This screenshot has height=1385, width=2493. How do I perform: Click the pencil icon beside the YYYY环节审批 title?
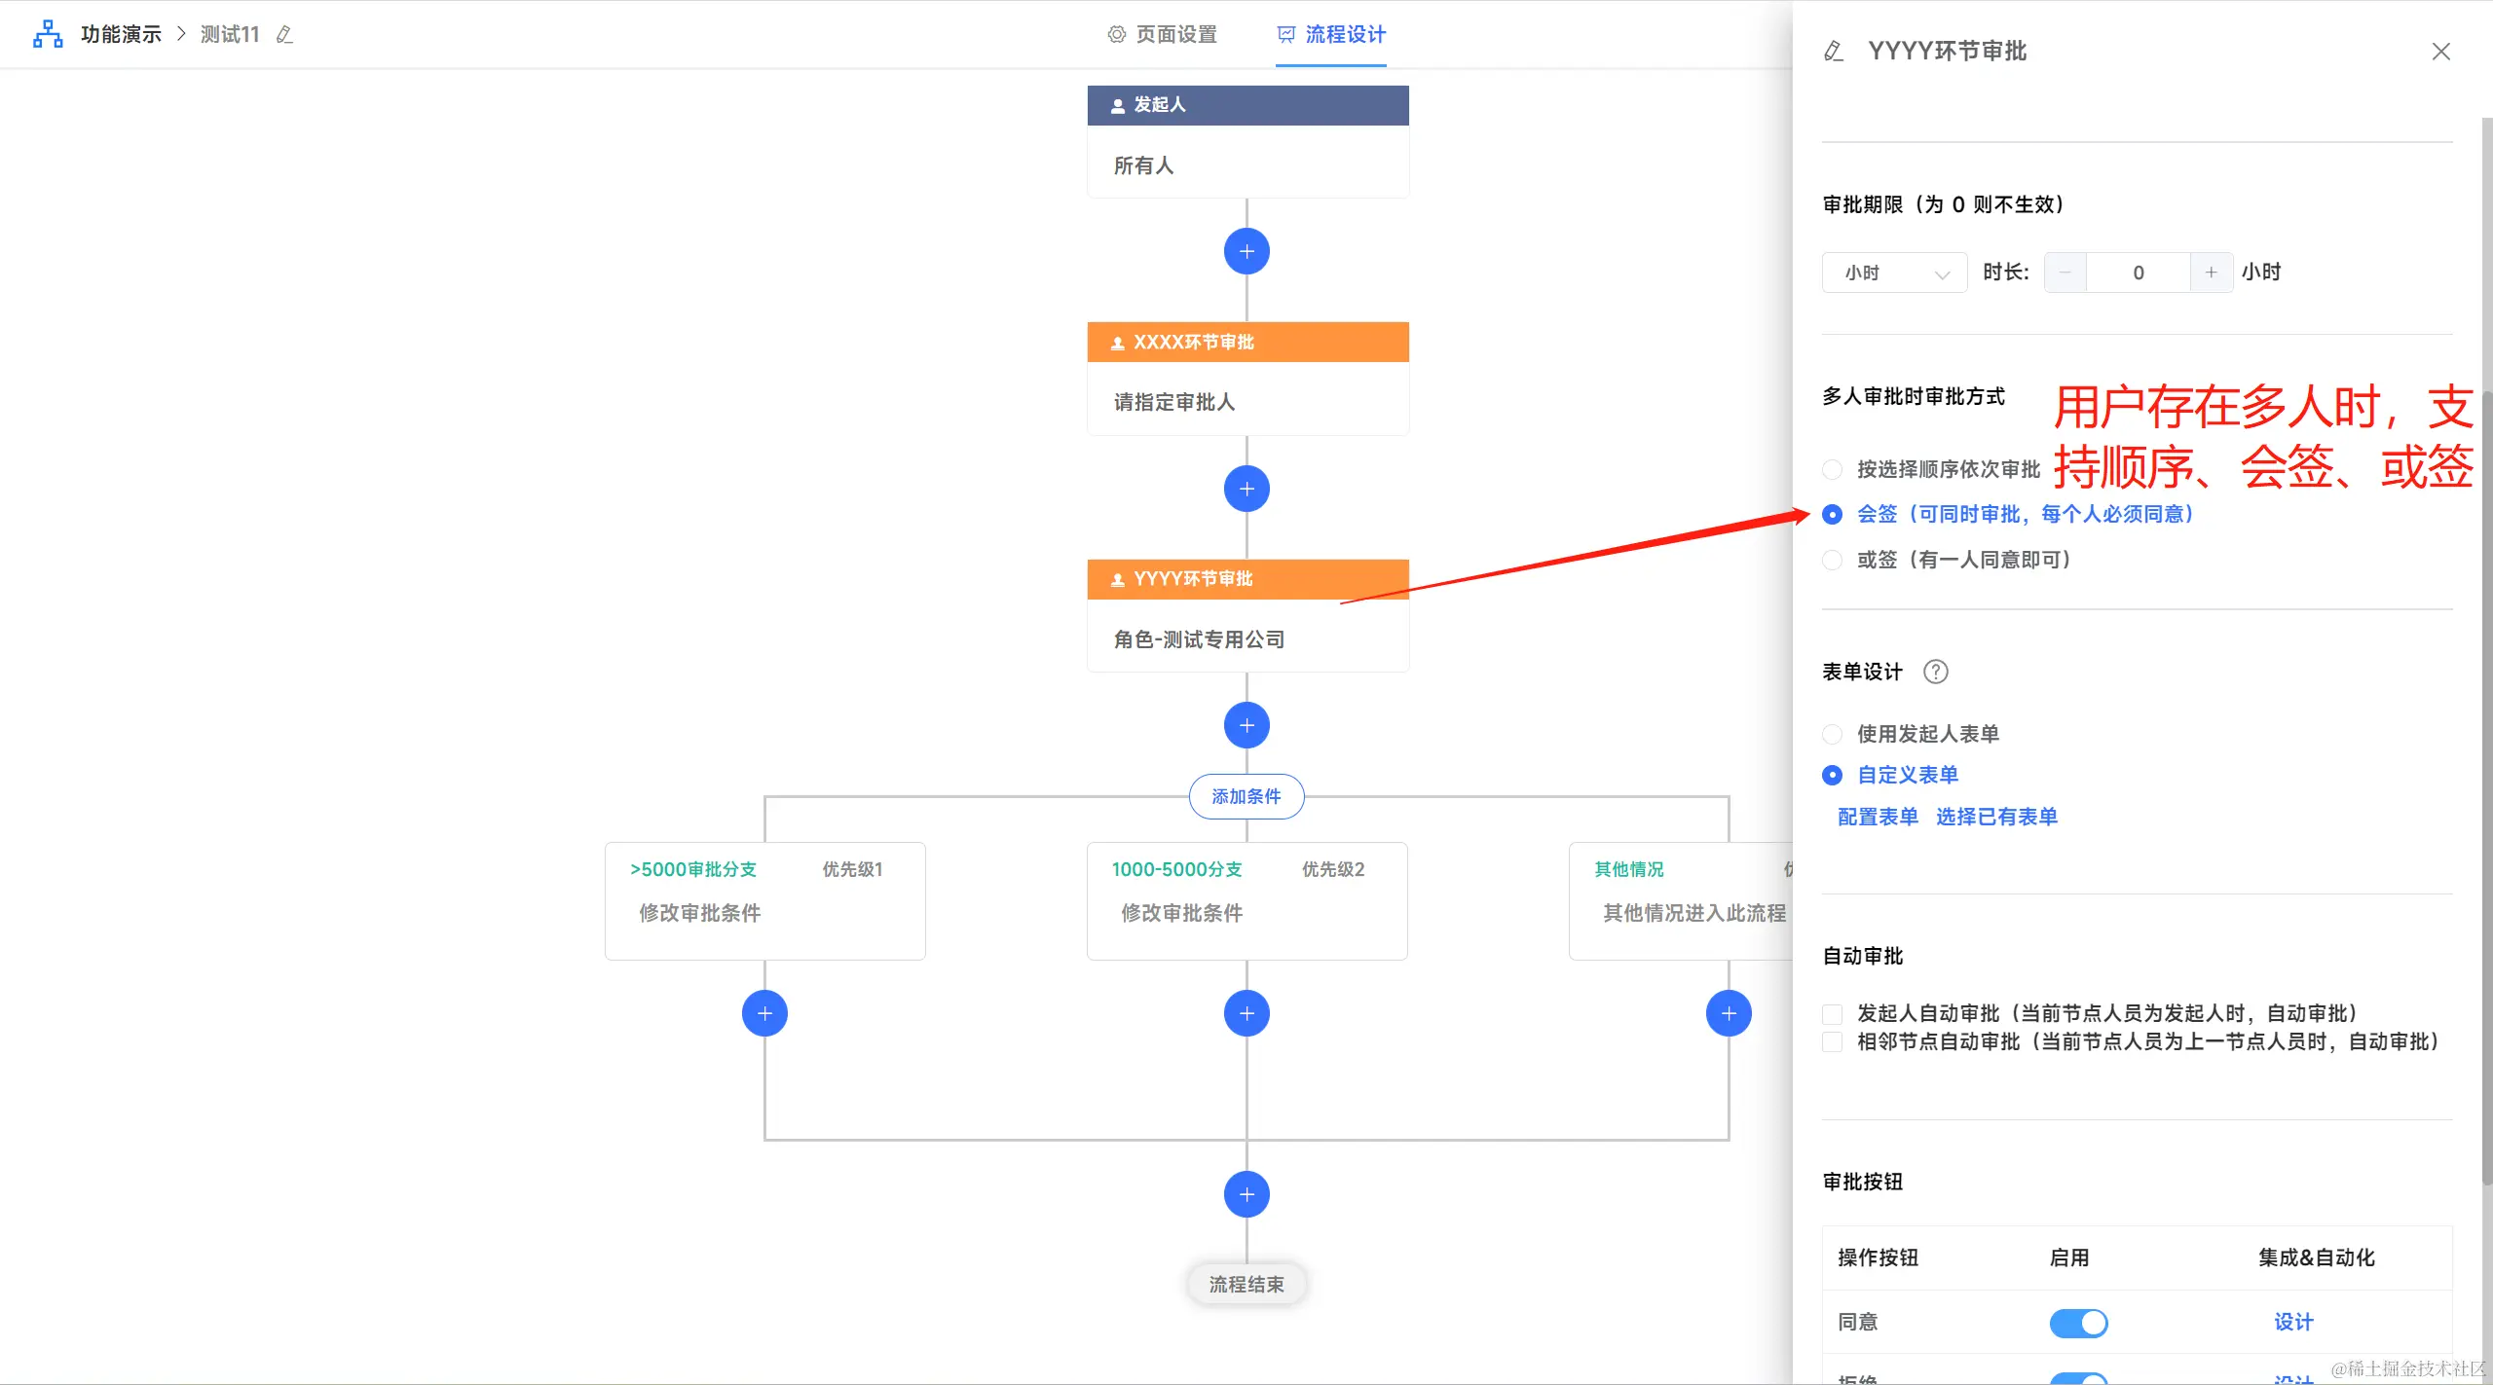(x=1834, y=51)
